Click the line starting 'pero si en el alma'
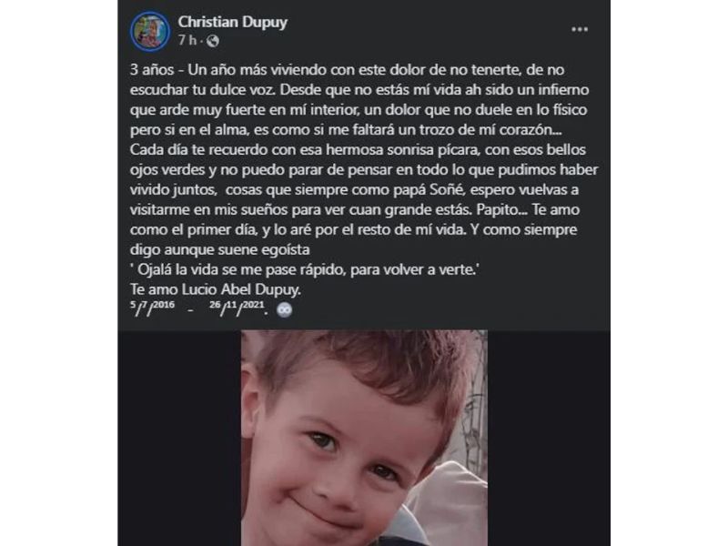This screenshot has width=728, height=546. click(x=346, y=129)
